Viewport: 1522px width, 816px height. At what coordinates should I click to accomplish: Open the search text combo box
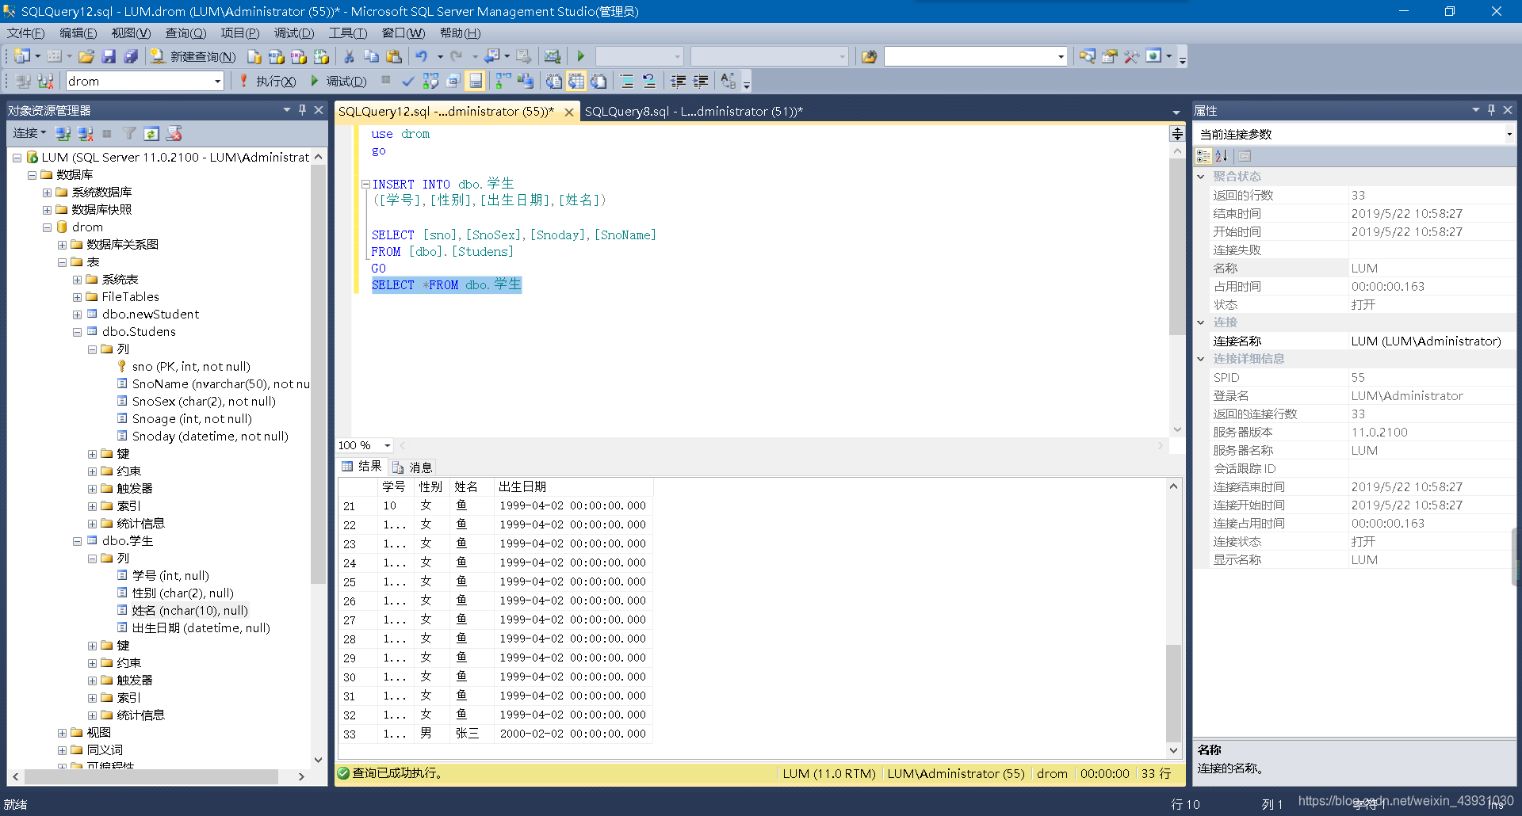pos(975,56)
